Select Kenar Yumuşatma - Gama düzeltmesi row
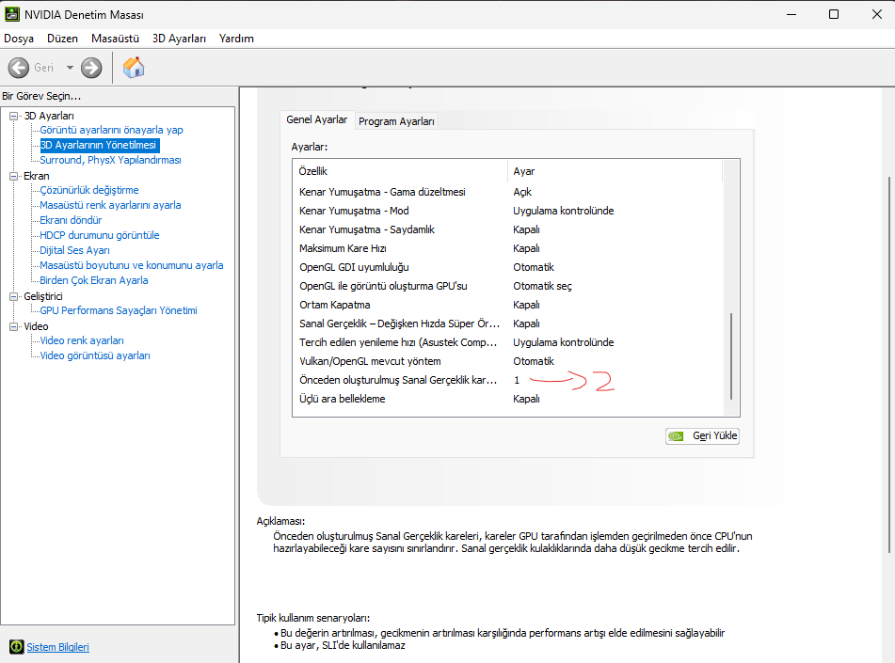This screenshot has width=895, height=663. click(x=508, y=192)
